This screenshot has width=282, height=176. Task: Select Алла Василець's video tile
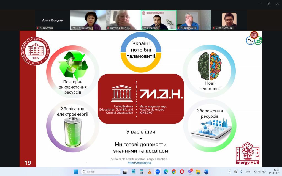tap(194, 20)
